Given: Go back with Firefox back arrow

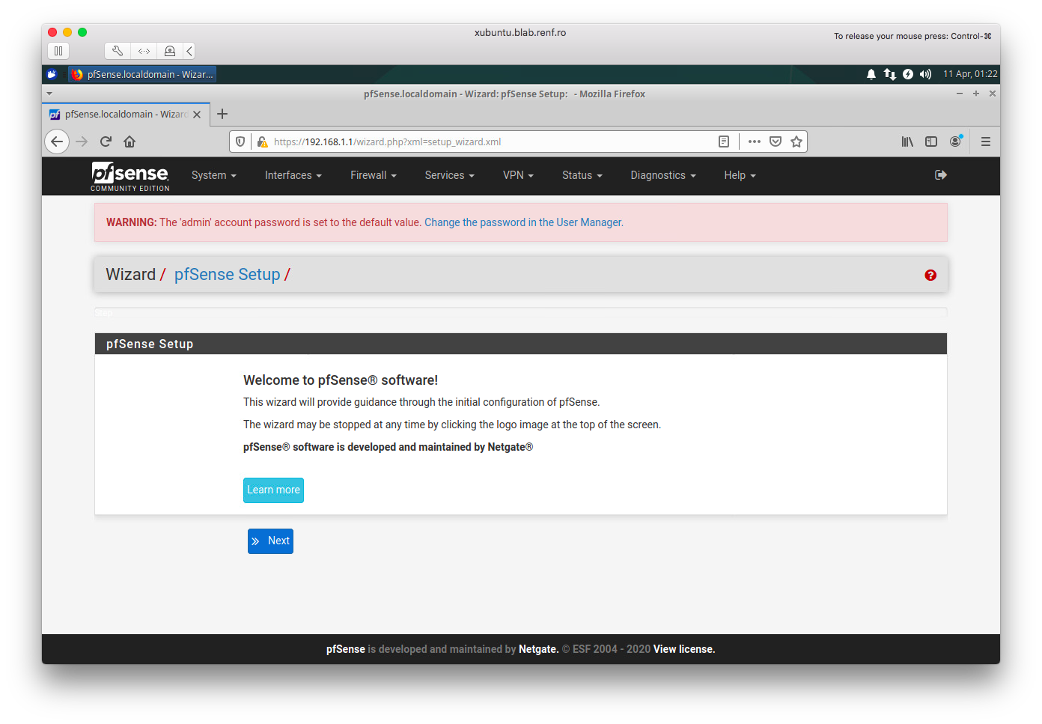Looking at the screenshot, I should click(x=57, y=142).
